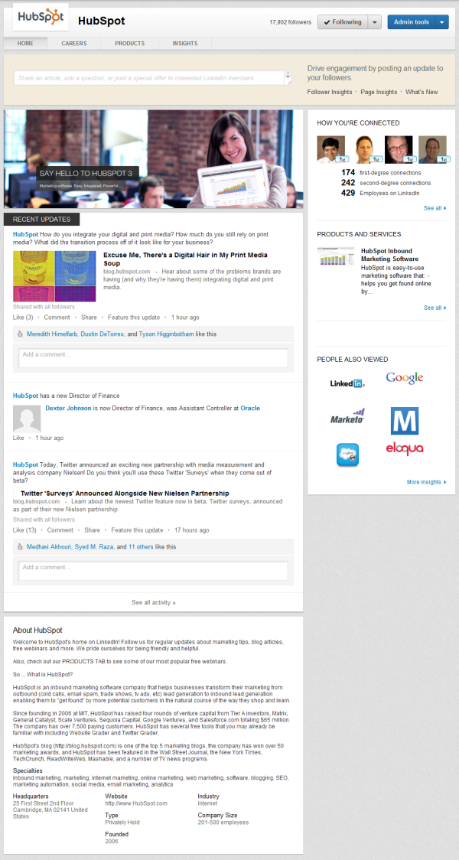
Task: Open Syed M. Raza's profile
Action: pyautogui.click(x=93, y=547)
